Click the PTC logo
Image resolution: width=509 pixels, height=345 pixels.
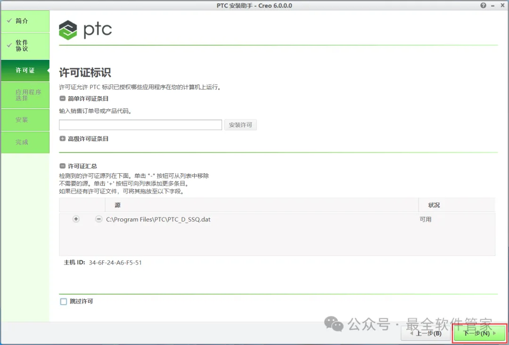(x=85, y=30)
